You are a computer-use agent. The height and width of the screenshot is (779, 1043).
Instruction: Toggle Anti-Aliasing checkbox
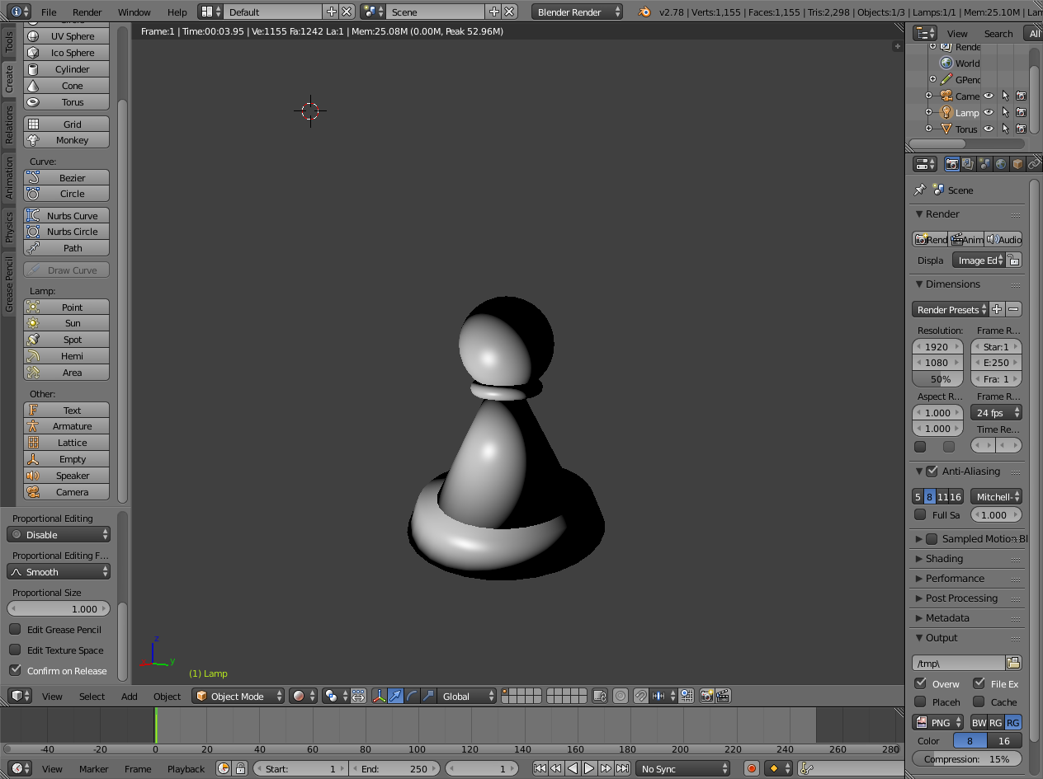tap(932, 472)
